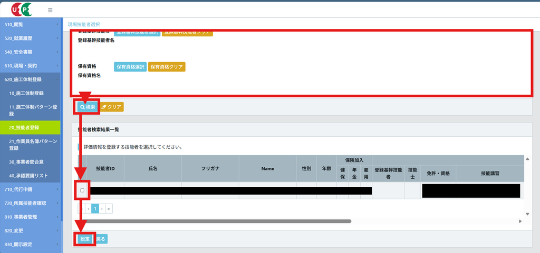Click the previous page arrow
Screen dimensions: 540x253
tap(88, 208)
